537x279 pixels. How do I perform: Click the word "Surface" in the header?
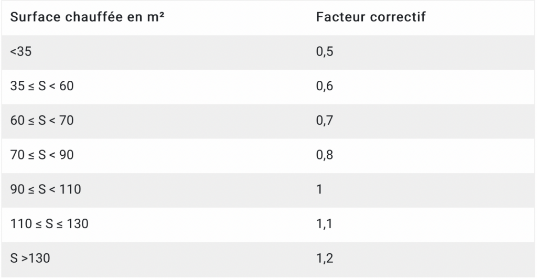(x=32, y=17)
